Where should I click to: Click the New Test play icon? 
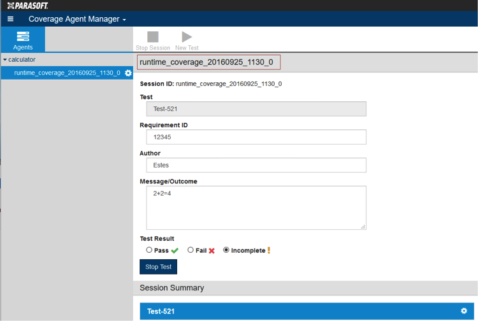click(x=187, y=37)
